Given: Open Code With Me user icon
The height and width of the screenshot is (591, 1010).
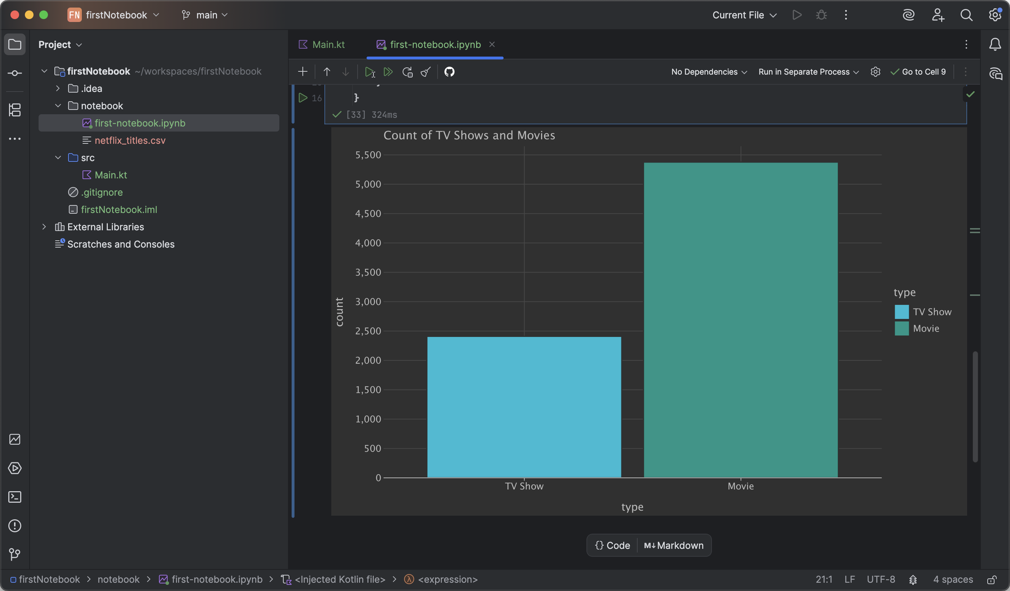Looking at the screenshot, I should tap(938, 15).
